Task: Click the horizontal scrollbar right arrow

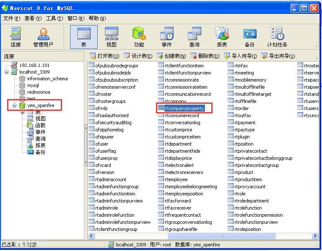Action: 315,236
